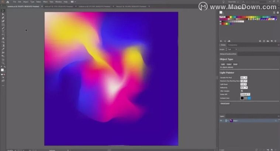Screen dimensions: 280x151
Task: Pick the gray Ambient Color swatch
Action: tap(246, 98)
